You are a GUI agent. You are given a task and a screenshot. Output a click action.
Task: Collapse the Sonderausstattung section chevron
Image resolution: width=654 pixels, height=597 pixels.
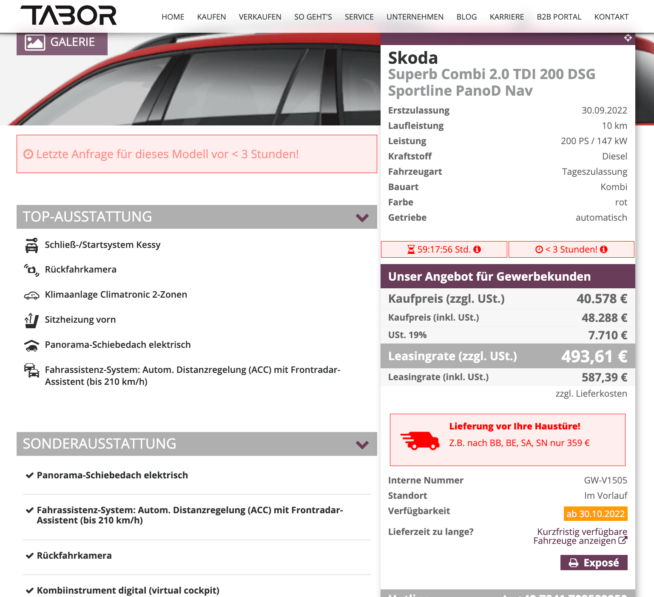pos(362,445)
